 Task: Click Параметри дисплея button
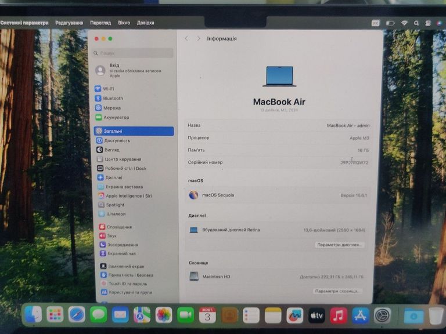pos(339,245)
